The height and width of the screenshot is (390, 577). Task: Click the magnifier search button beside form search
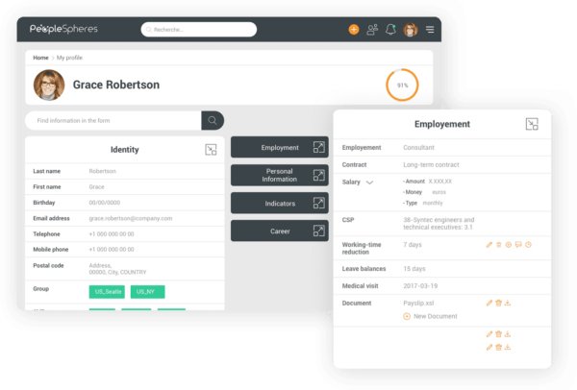point(213,120)
